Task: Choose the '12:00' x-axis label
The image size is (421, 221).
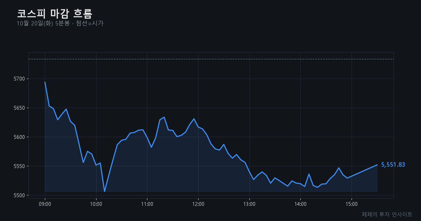Action: point(198,204)
